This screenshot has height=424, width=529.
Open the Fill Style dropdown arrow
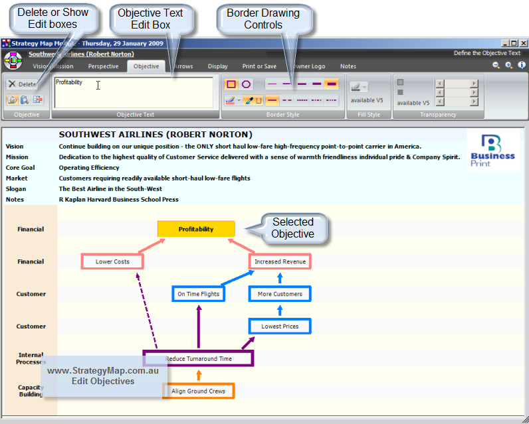[365, 88]
